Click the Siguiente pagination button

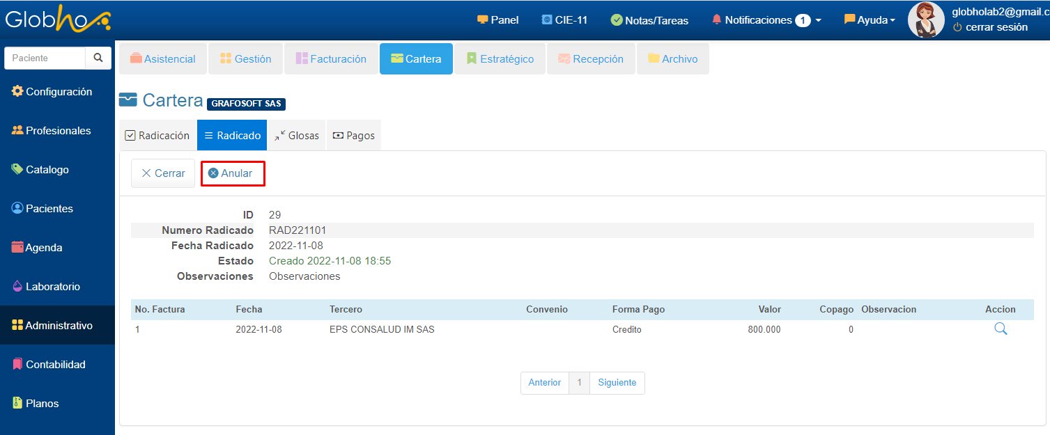click(617, 383)
